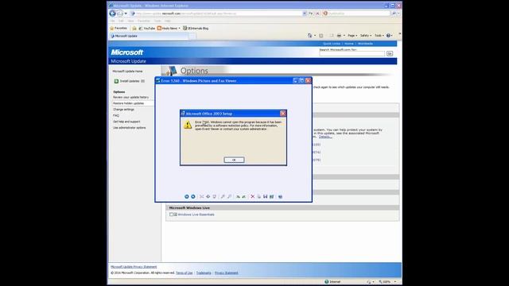Open the File menu in Internet Explorer

(x=113, y=21)
